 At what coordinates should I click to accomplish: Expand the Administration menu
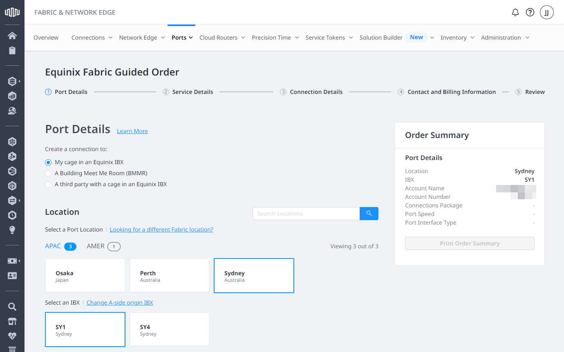[x=505, y=38]
